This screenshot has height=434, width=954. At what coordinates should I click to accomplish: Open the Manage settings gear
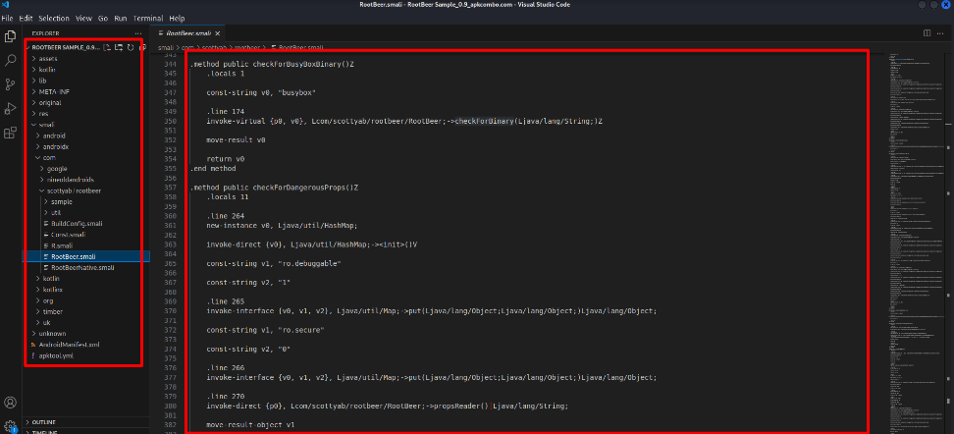(x=11, y=425)
